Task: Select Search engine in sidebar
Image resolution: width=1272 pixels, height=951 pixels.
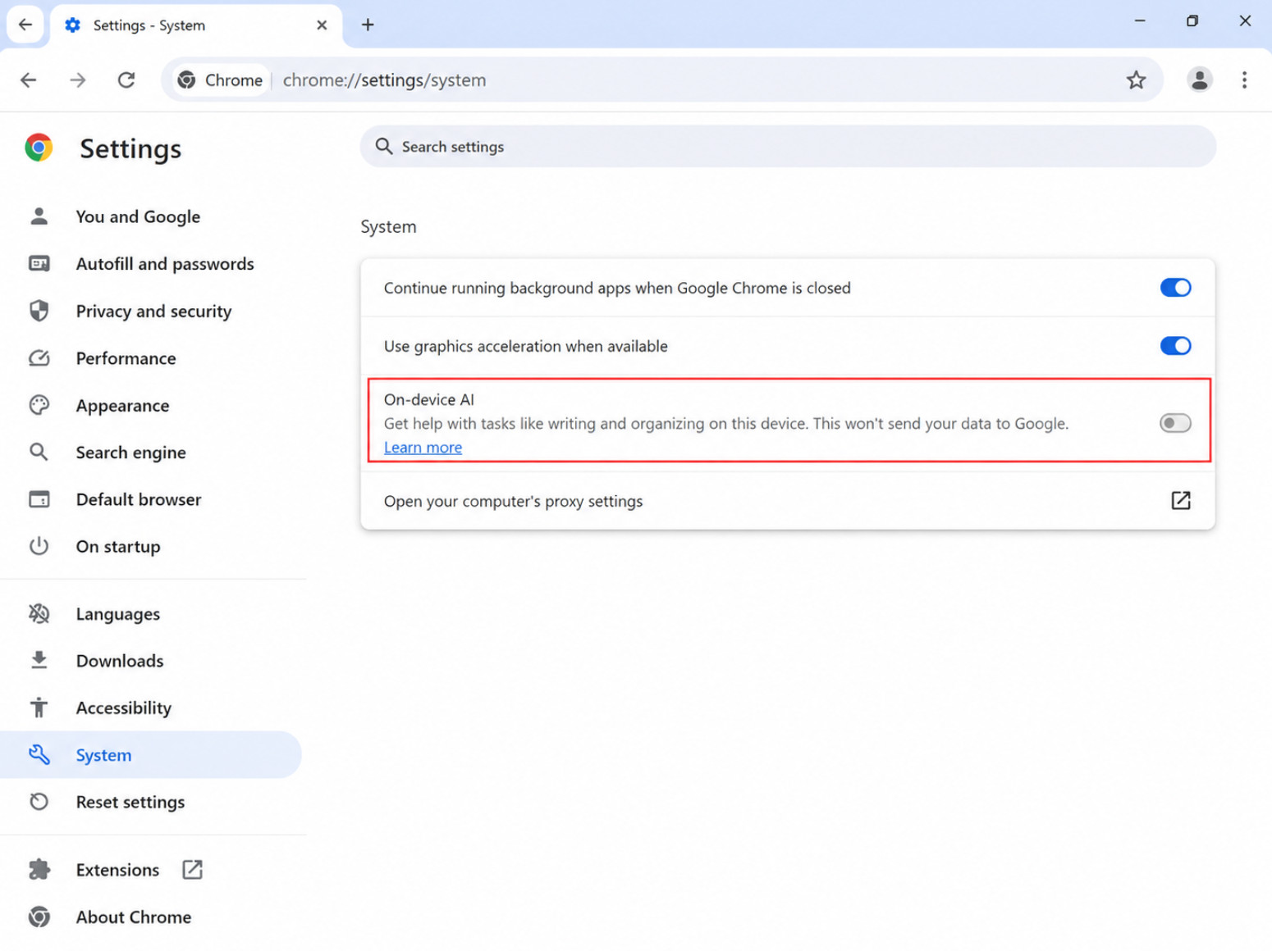Action: point(130,452)
